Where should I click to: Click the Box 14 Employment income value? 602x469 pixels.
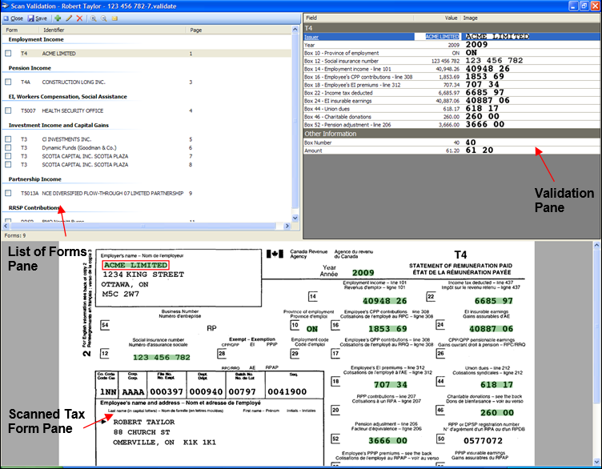coord(443,69)
